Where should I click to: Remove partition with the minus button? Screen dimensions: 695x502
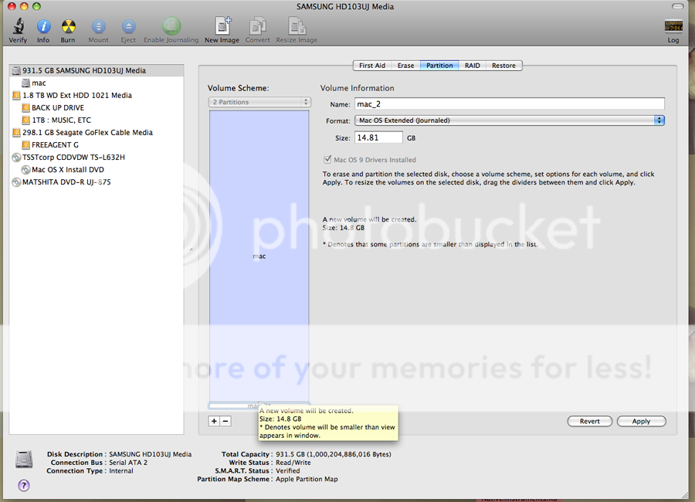[225, 421]
